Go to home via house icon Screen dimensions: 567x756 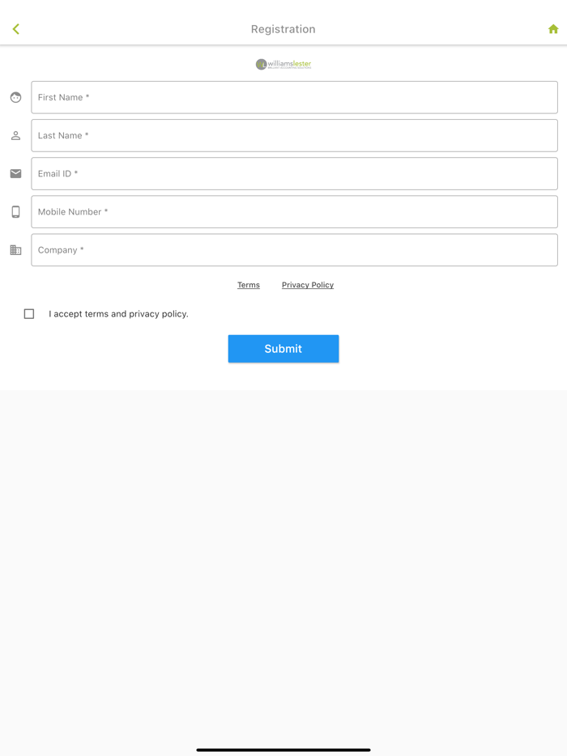point(553,29)
